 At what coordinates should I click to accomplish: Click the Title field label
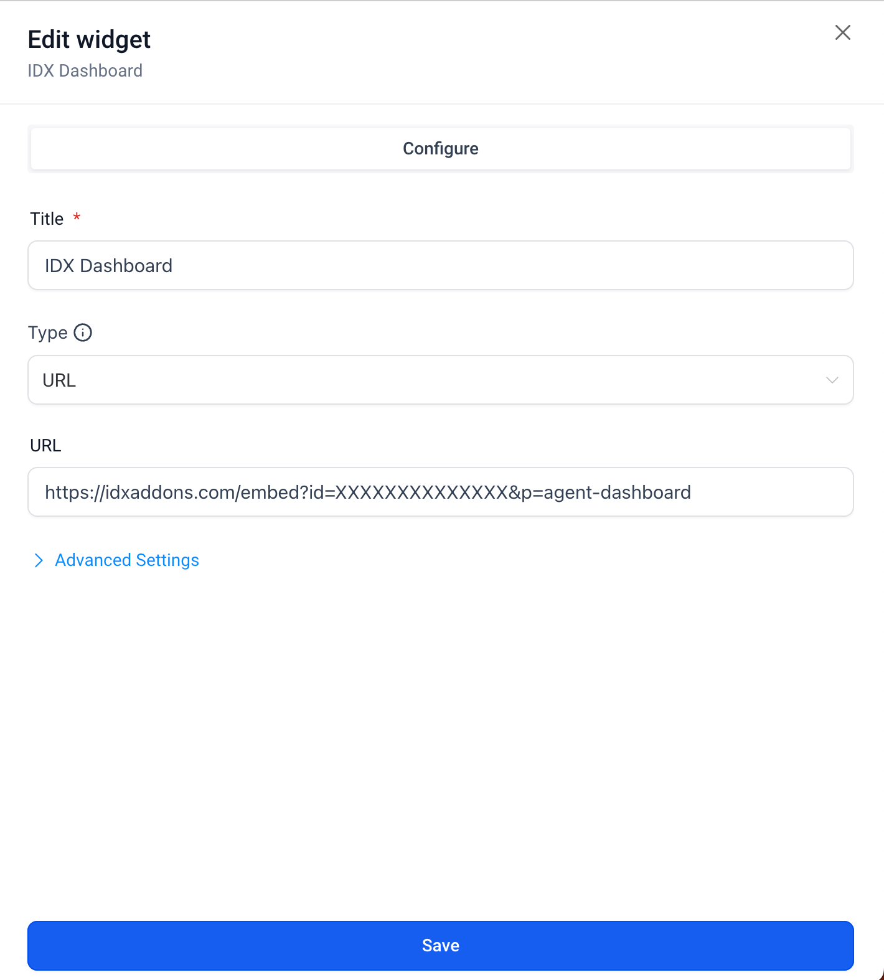[47, 219]
